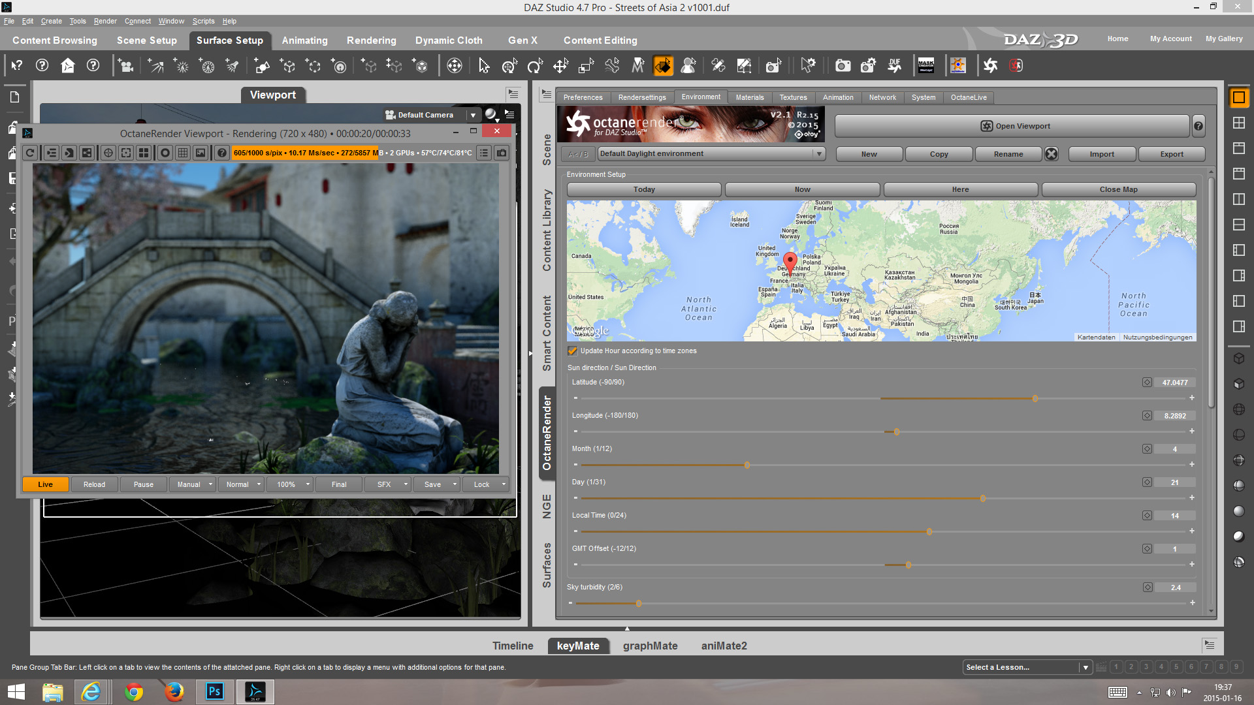Switch to the Materials tab

pos(749,97)
